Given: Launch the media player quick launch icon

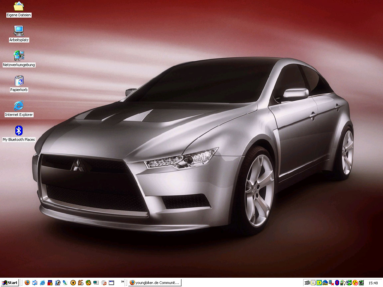Looking at the screenshot, I should (x=58, y=283).
